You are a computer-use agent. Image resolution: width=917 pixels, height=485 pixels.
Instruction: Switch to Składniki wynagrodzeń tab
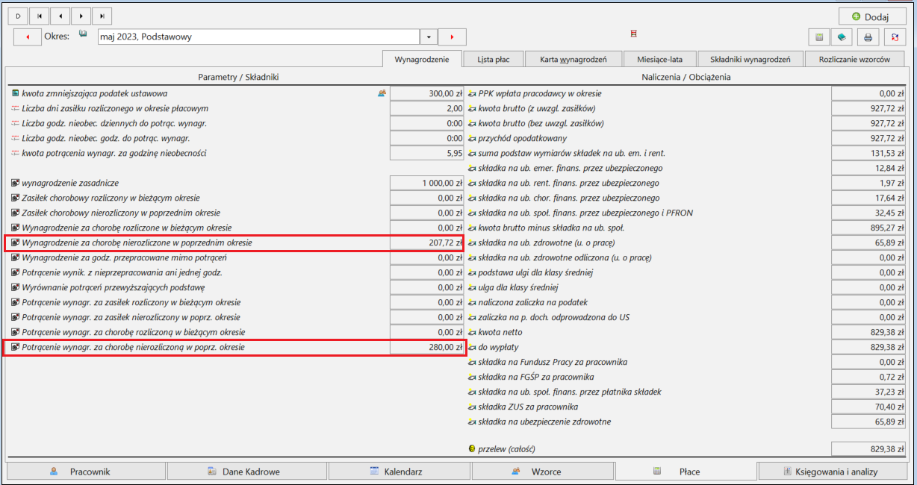click(x=750, y=59)
